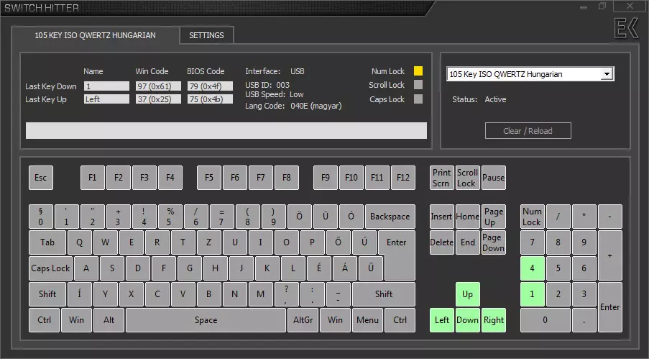
Task: Click the Clear / Reload button
Action: pyautogui.click(x=528, y=131)
